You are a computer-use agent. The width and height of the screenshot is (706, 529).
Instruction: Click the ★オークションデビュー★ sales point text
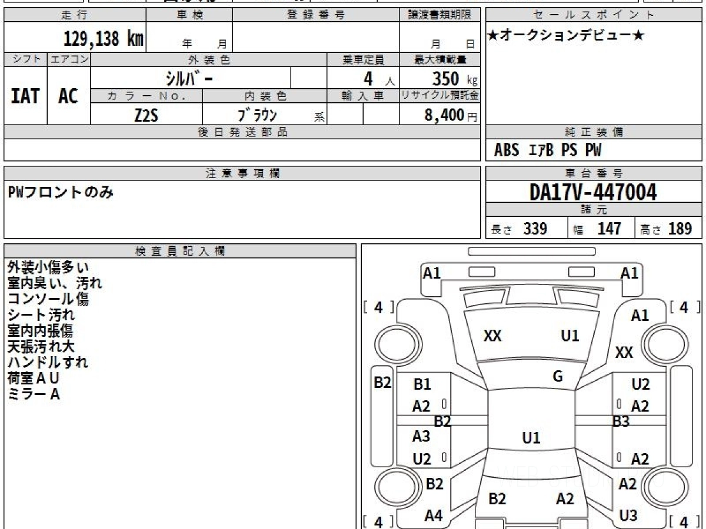tap(566, 36)
